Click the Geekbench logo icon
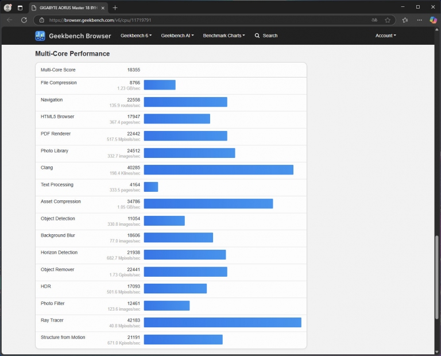The width and height of the screenshot is (441, 356). point(40,36)
